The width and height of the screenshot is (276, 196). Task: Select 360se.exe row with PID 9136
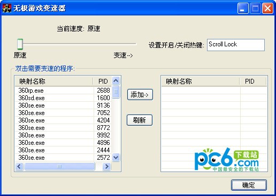63,105
